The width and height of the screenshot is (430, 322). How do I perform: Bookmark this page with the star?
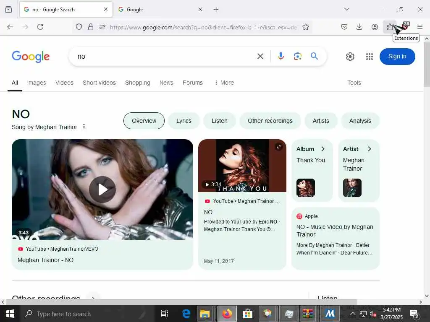point(306,27)
